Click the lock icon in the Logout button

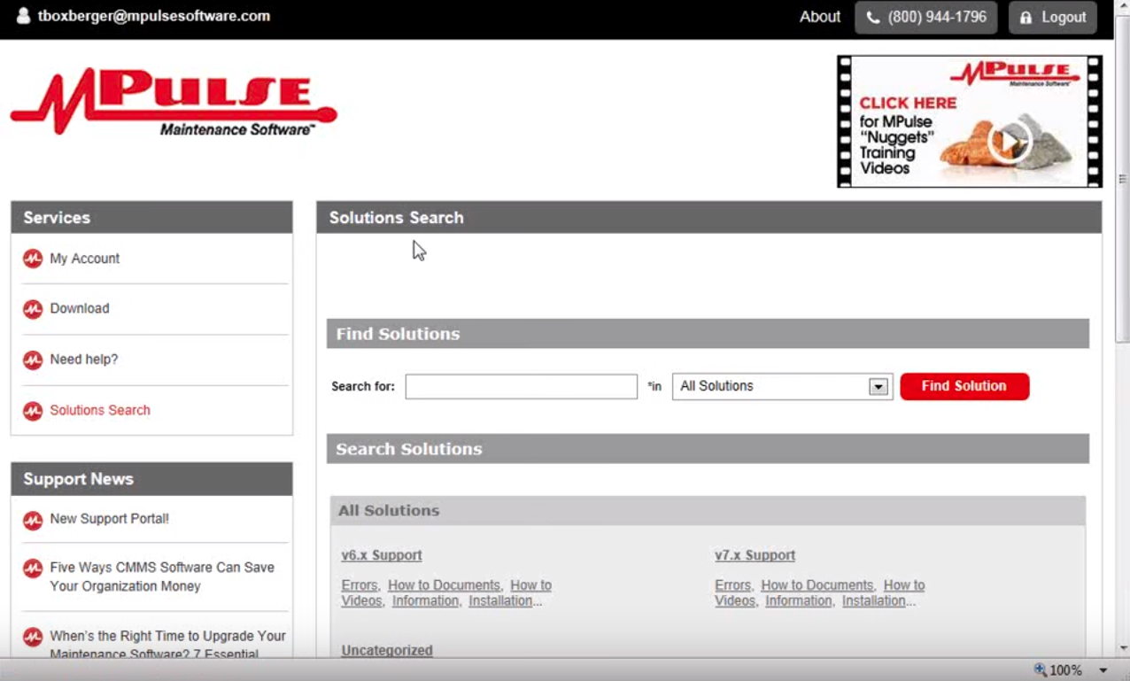(1026, 18)
